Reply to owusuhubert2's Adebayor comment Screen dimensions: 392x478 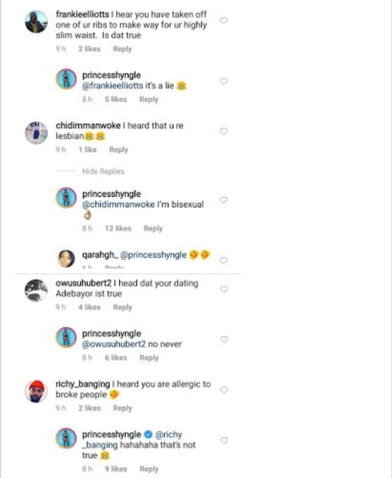(x=122, y=307)
